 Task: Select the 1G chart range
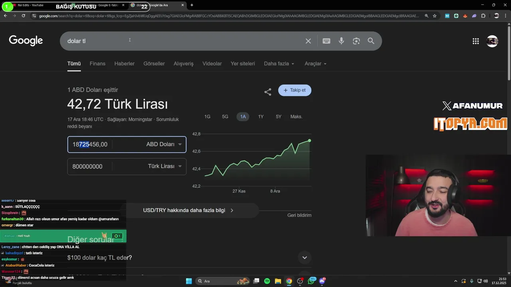coord(207,116)
